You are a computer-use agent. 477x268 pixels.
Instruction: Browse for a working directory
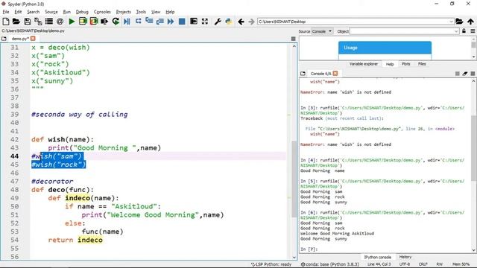[x=459, y=22]
